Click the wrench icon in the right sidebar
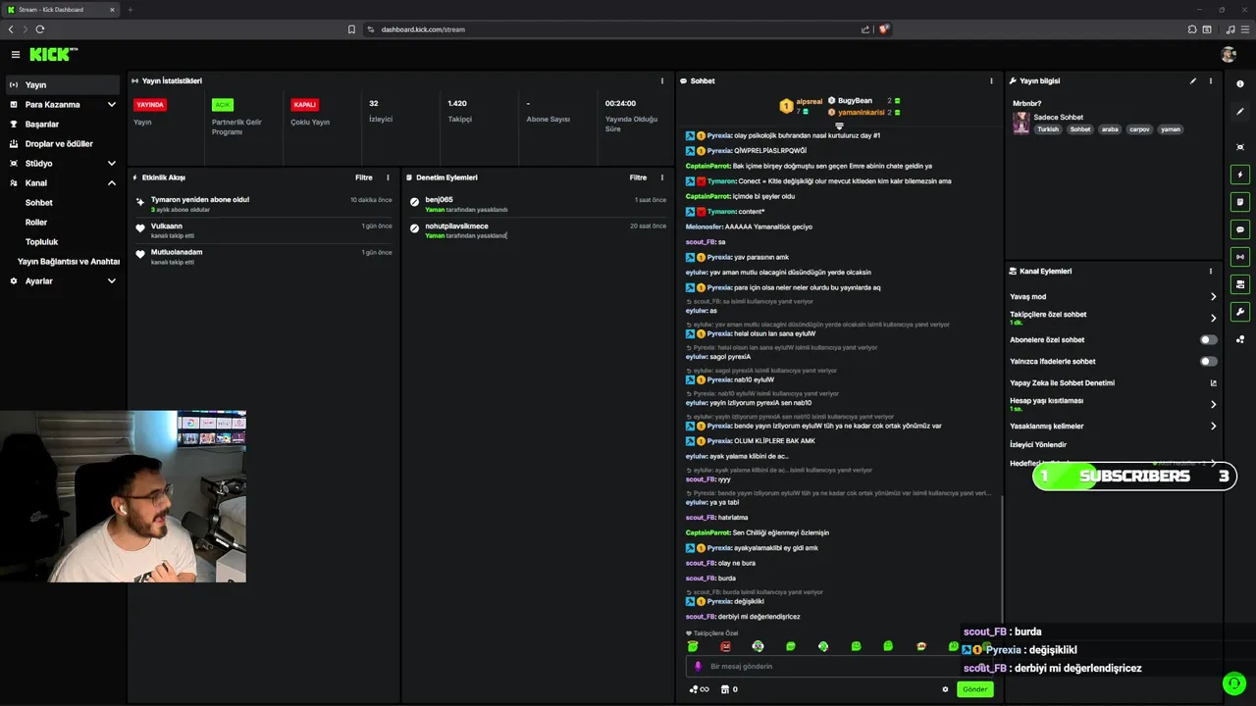This screenshot has width=1256, height=706. pyautogui.click(x=1240, y=312)
